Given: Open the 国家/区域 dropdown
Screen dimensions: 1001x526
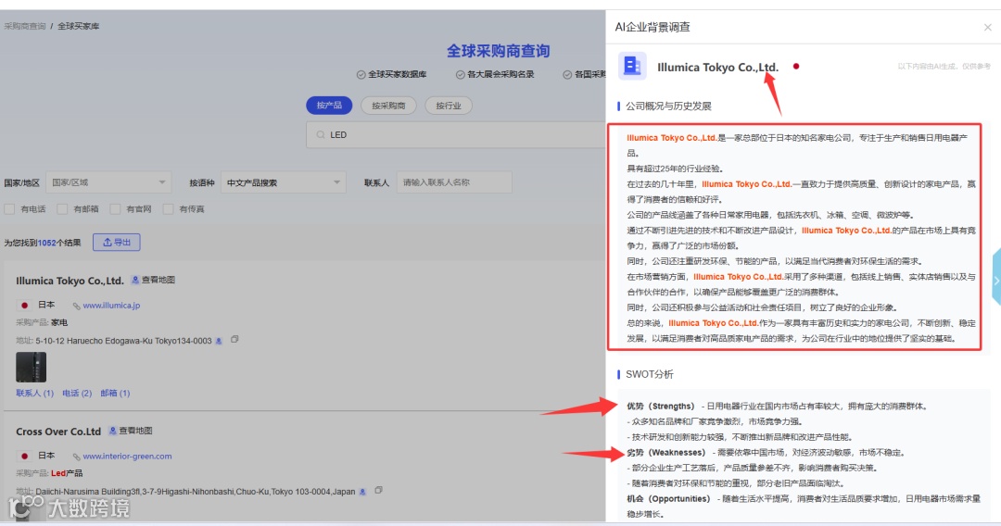Looking at the screenshot, I should point(108,182).
